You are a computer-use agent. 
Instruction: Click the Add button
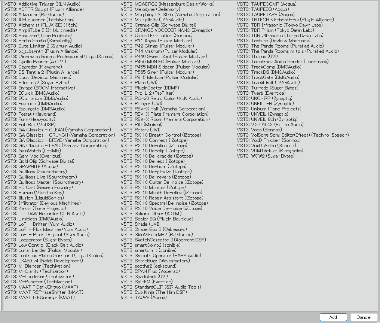click(333, 317)
